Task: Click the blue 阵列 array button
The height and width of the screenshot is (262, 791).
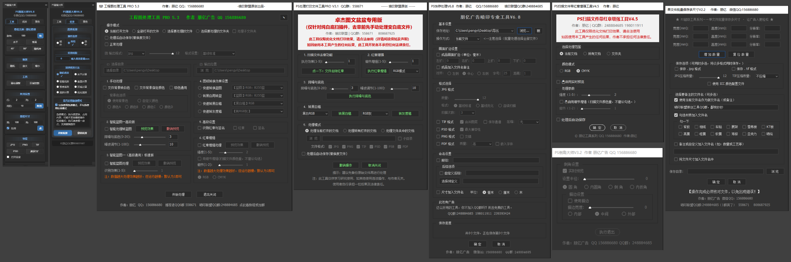Action: 39,106
